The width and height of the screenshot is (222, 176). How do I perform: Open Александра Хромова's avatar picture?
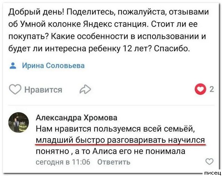point(18,122)
